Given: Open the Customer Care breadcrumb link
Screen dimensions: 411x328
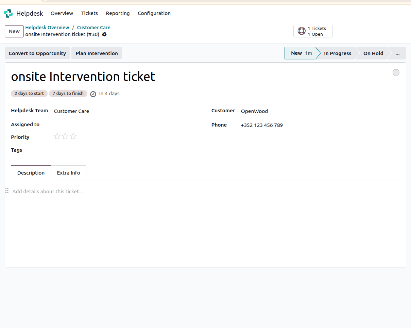Looking at the screenshot, I should tap(93, 28).
